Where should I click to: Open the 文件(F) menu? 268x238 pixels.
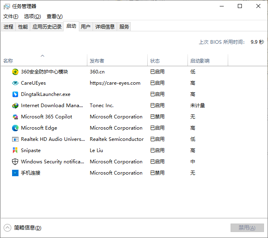(11, 16)
